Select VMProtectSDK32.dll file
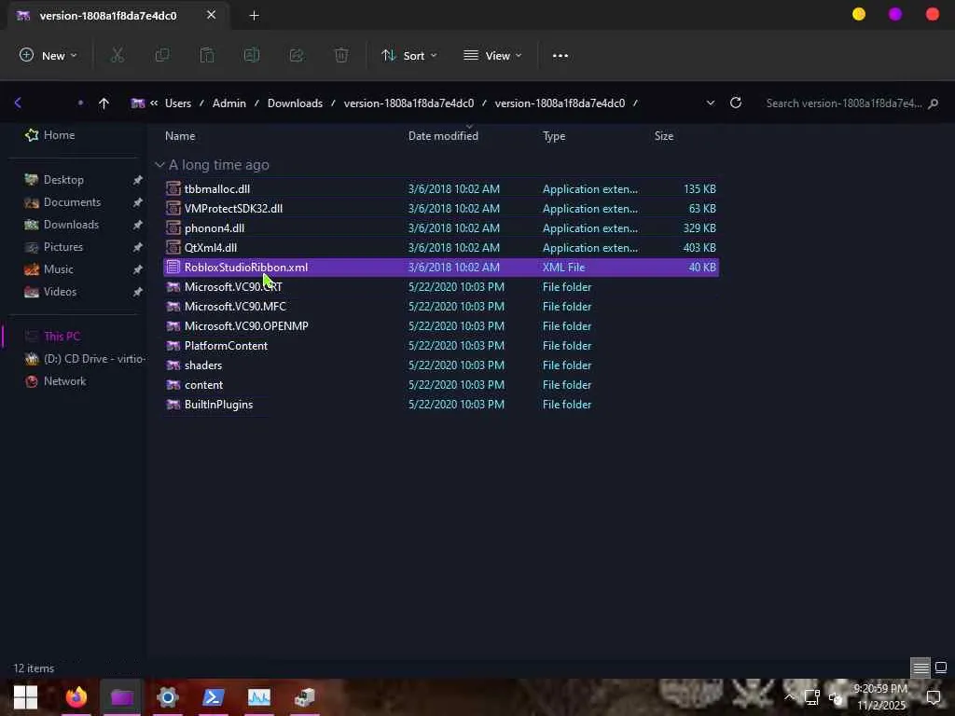The image size is (955, 716). (441, 208)
